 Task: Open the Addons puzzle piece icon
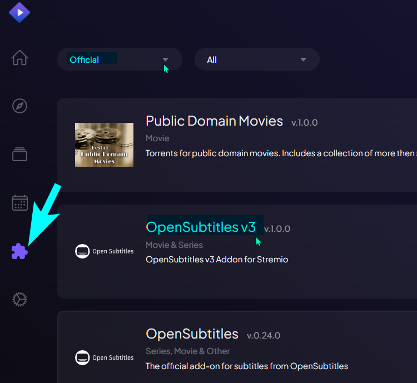19,251
